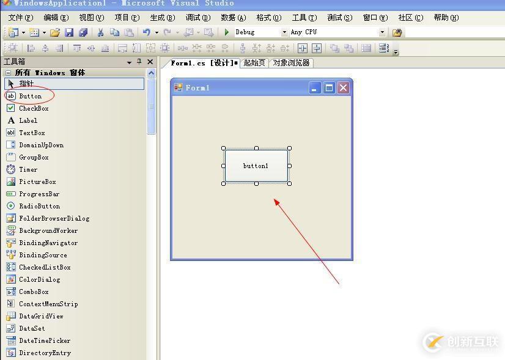The height and width of the screenshot is (360, 505).
Task: Select the button1 control on Form1
Action: 256,166
